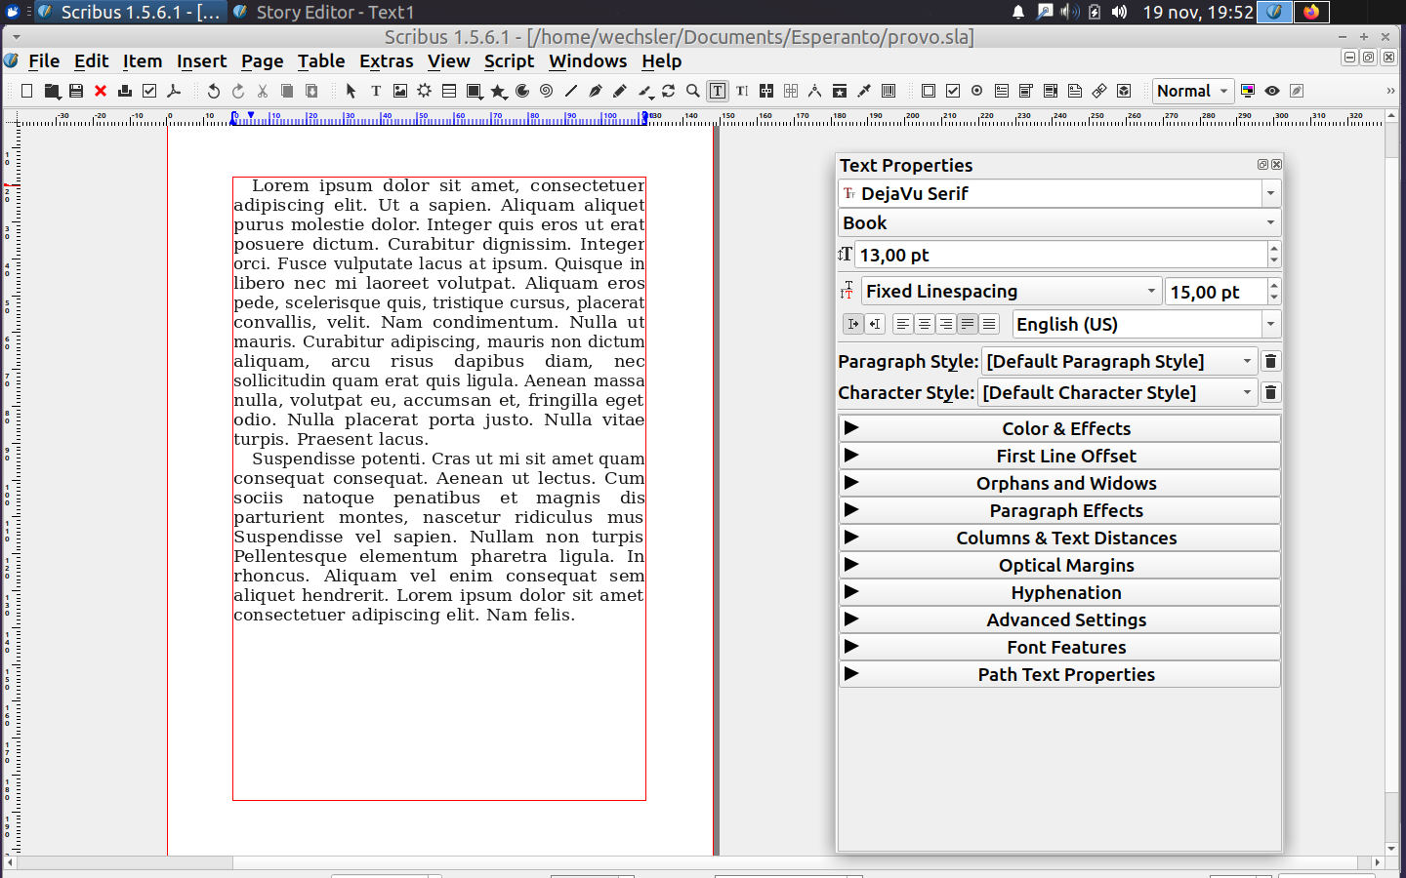The height and width of the screenshot is (878, 1406).
Task: Open the Windows menu
Action: (x=588, y=60)
